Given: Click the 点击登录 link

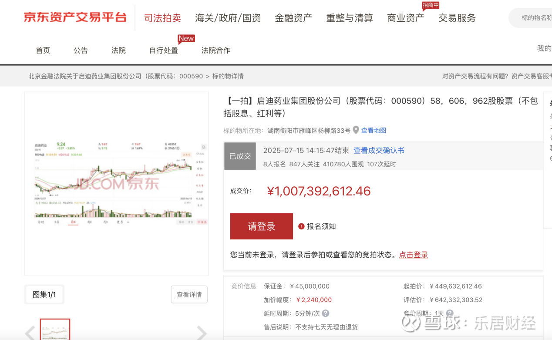Looking at the screenshot, I should (414, 255).
